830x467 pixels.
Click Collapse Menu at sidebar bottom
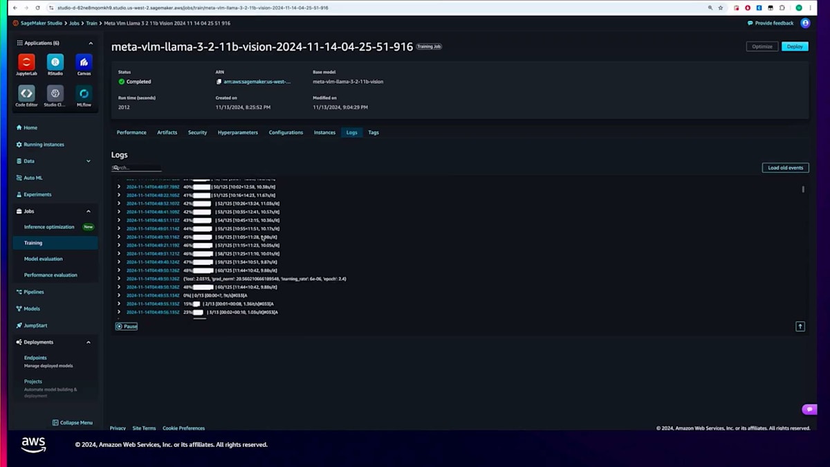(x=73, y=422)
